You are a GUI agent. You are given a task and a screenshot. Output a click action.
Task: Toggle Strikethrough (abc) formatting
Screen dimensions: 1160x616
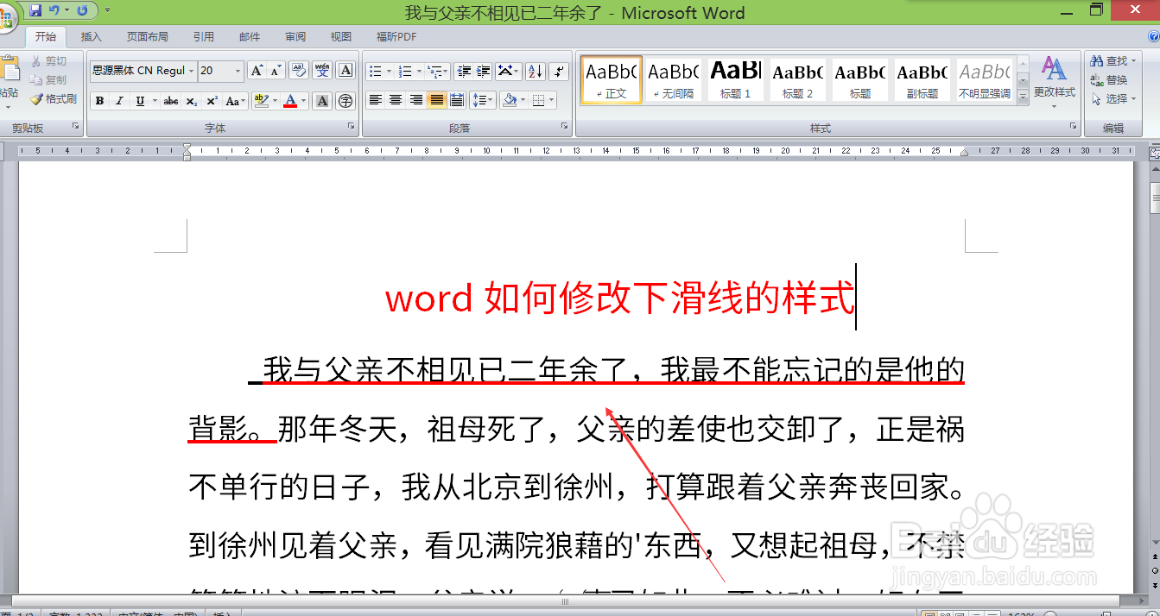171,101
